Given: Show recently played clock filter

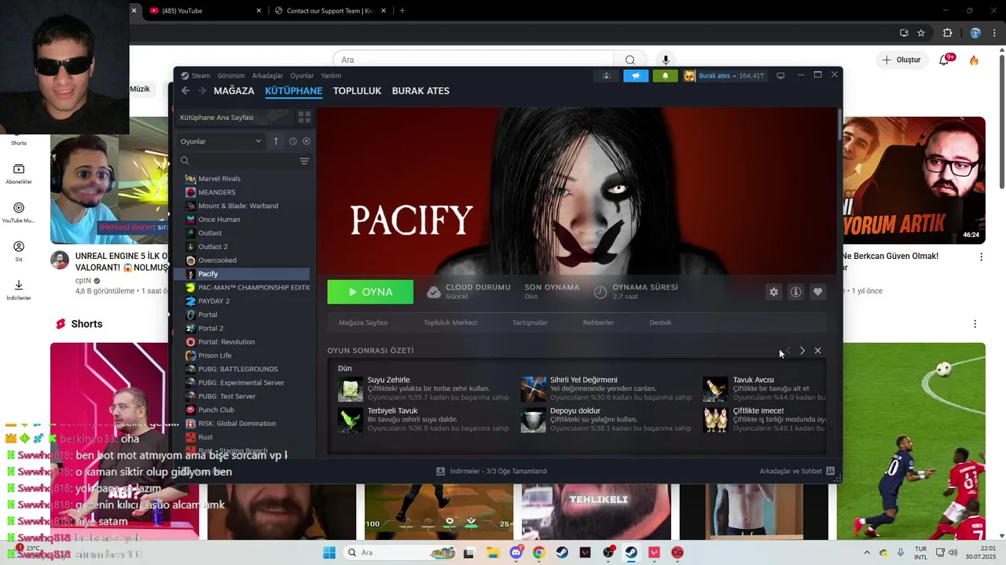Looking at the screenshot, I should click(x=292, y=141).
